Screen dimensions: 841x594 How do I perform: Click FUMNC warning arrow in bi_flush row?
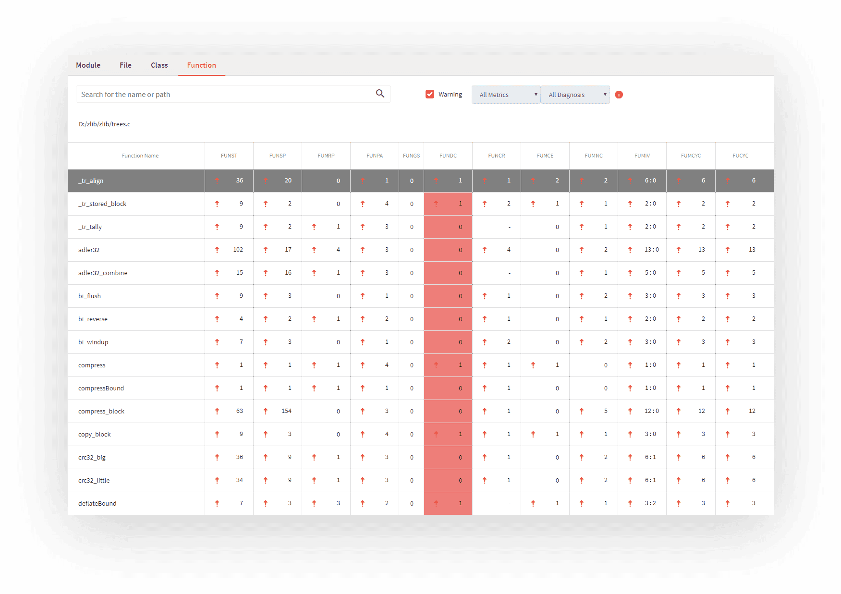[x=582, y=296]
